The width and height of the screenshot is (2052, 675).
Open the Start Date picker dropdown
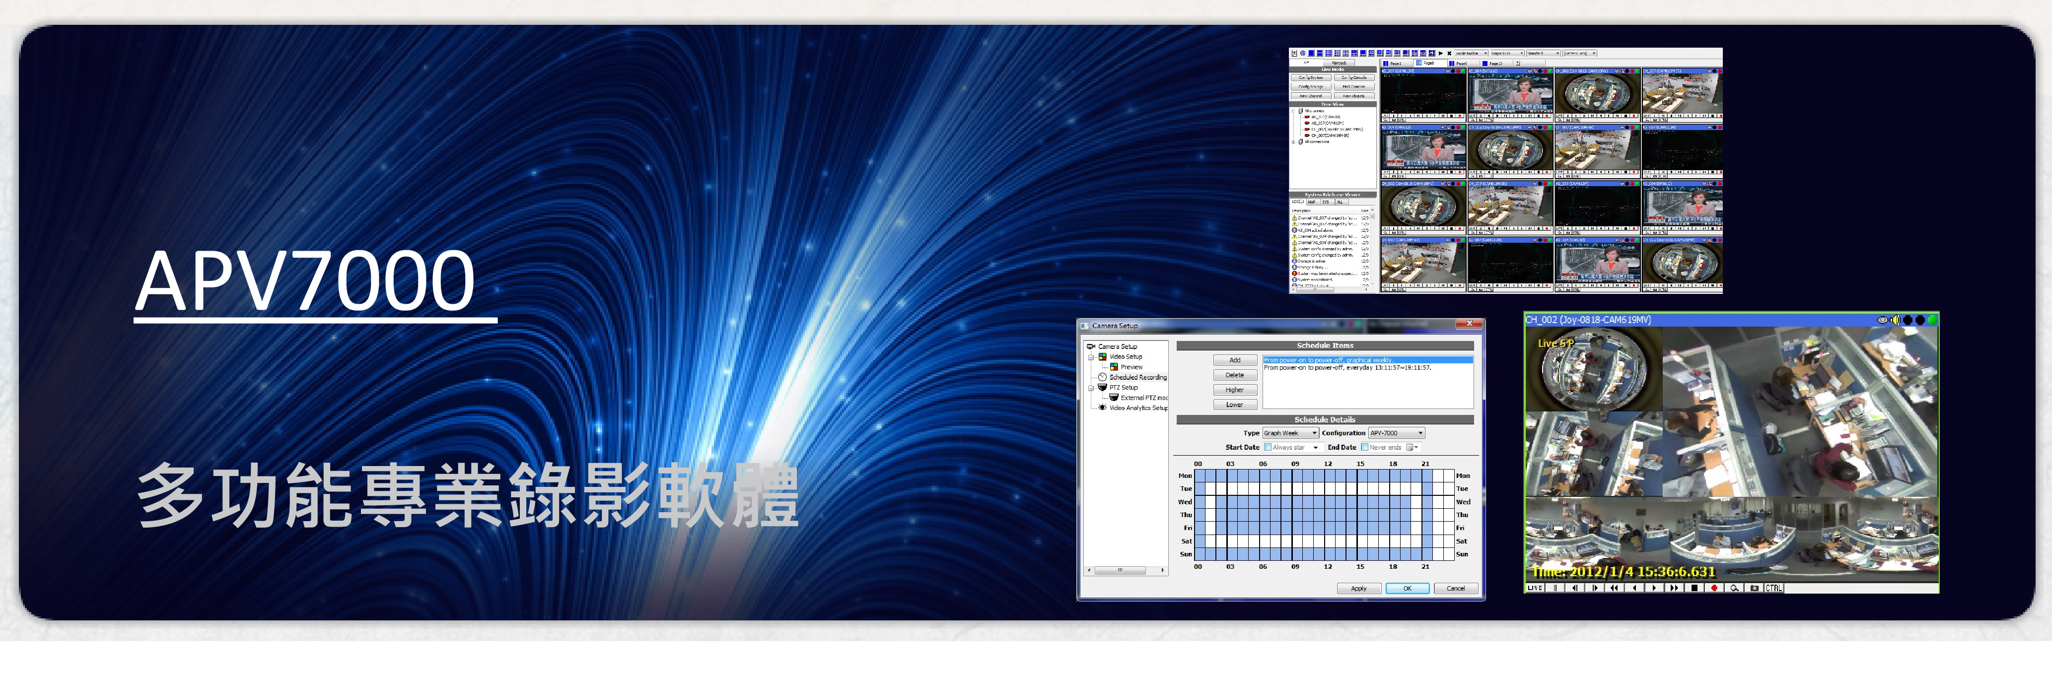click(1316, 447)
